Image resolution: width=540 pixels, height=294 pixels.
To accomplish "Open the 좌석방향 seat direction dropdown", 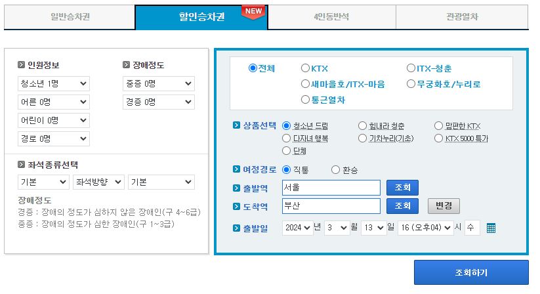I will coord(98,182).
